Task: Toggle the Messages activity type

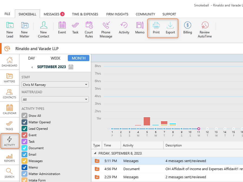Action: [x=24, y=161]
